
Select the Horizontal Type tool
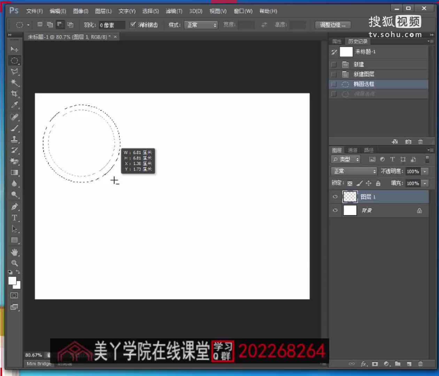(x=15, y=218)
